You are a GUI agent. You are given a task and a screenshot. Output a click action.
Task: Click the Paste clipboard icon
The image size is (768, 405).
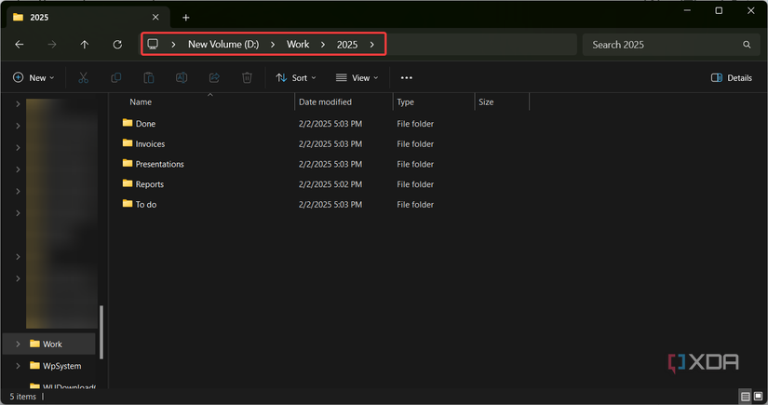point(149,78)
